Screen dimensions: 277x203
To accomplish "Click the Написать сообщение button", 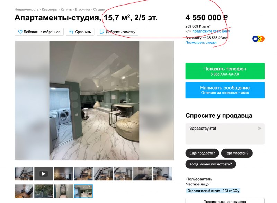I will [225, 90].
